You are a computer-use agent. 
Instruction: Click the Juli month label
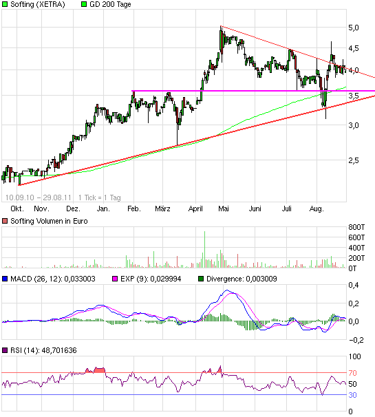286,208
